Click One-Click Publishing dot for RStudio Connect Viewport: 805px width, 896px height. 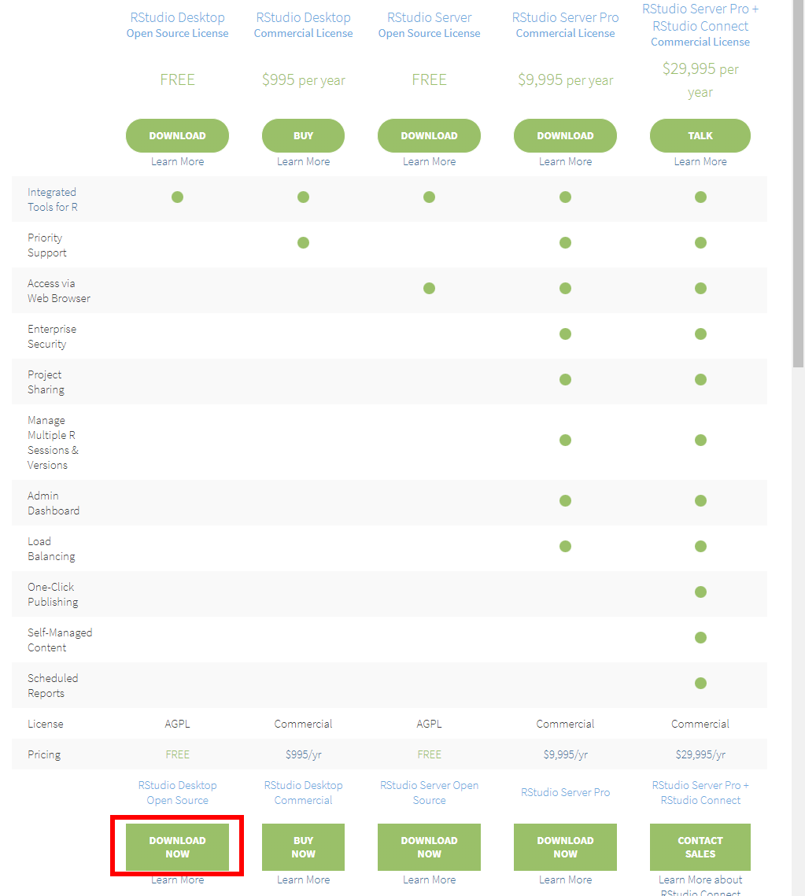[x=700, y=592]
